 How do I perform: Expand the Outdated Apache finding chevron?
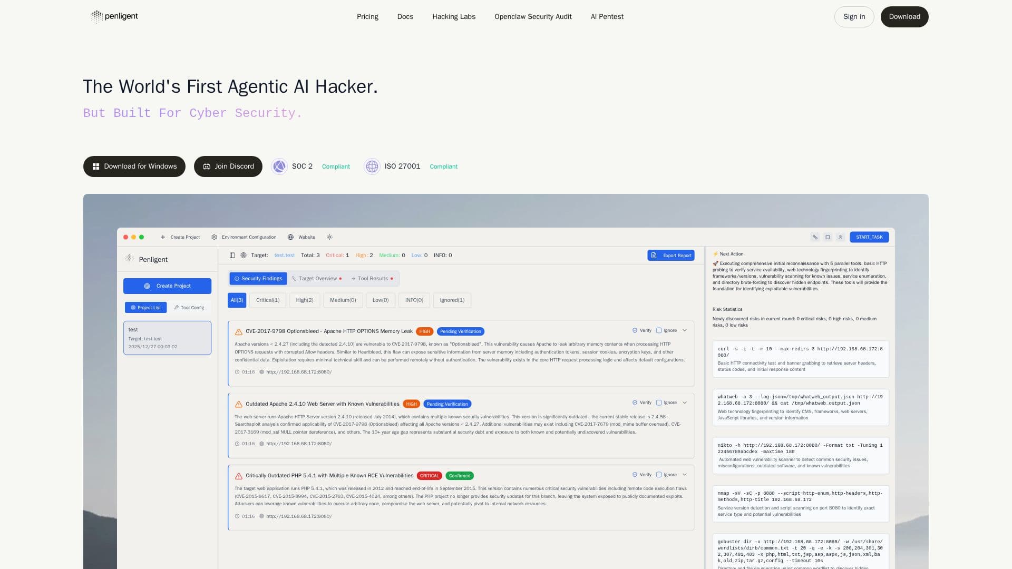point(685,403)
